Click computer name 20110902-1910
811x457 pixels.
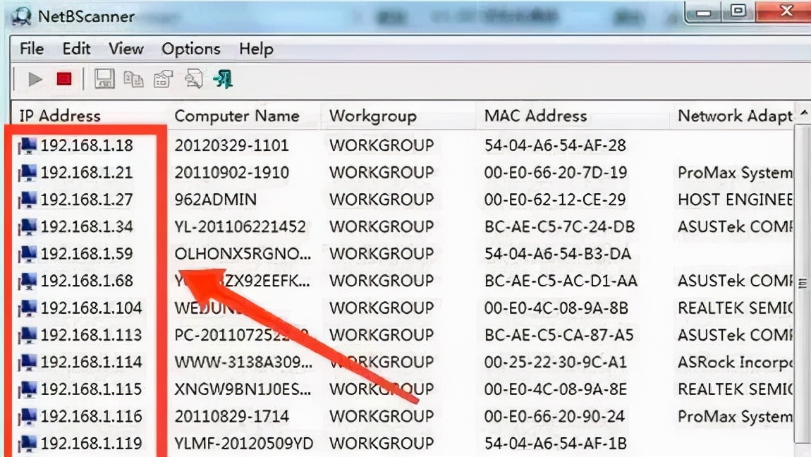pyautogui.click(x=231, y=172)
